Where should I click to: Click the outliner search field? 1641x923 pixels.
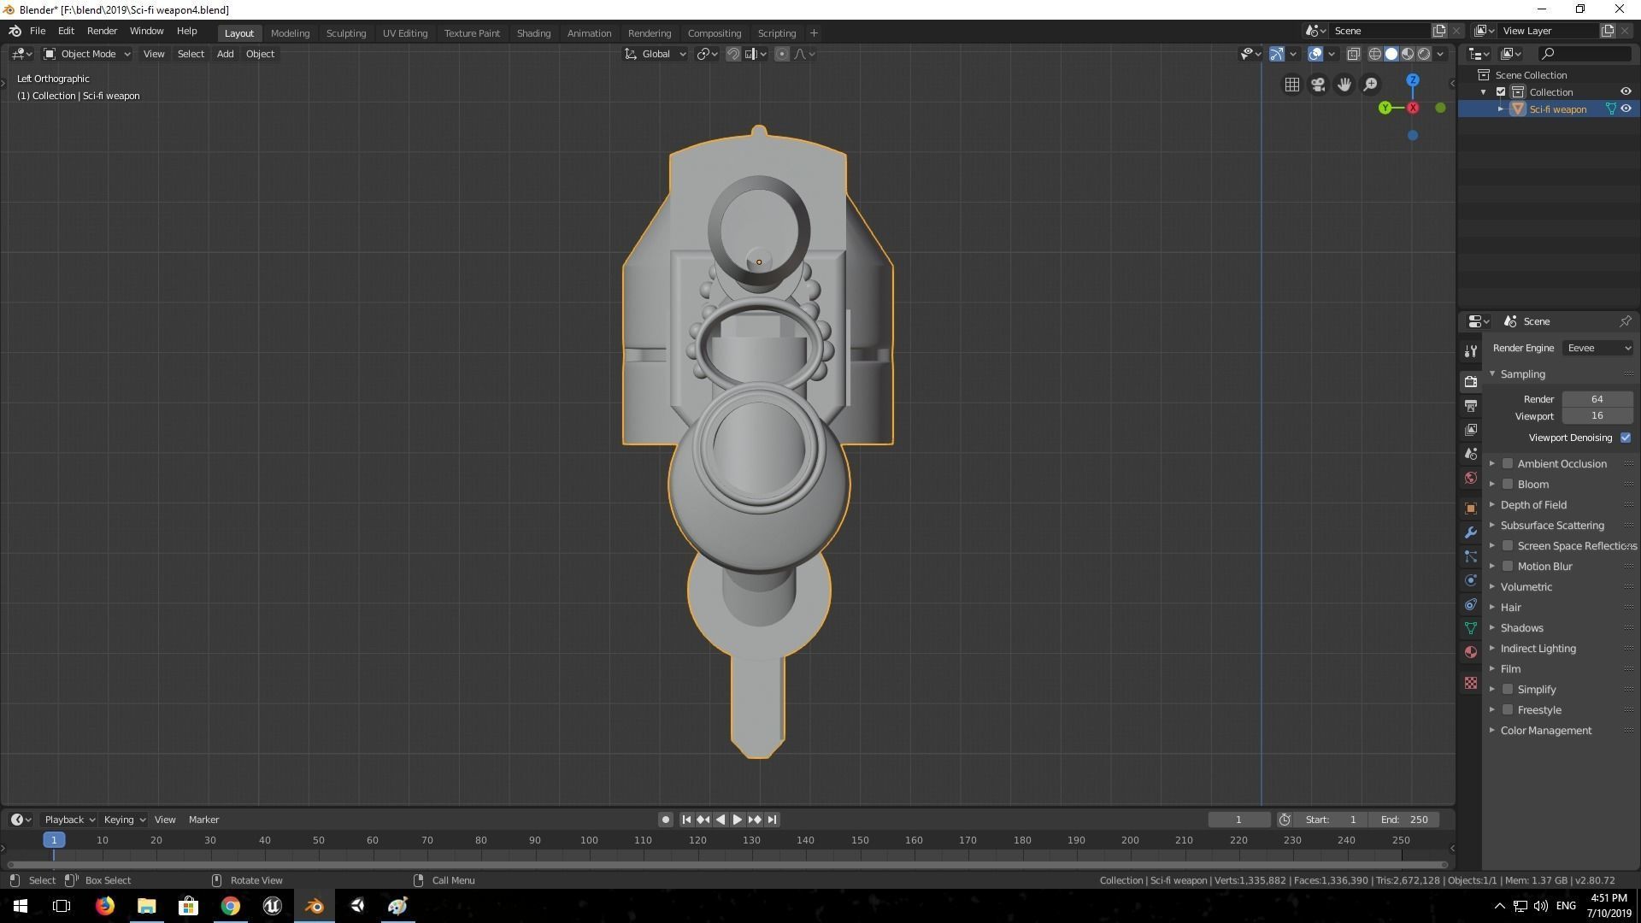click(1585, 54)
